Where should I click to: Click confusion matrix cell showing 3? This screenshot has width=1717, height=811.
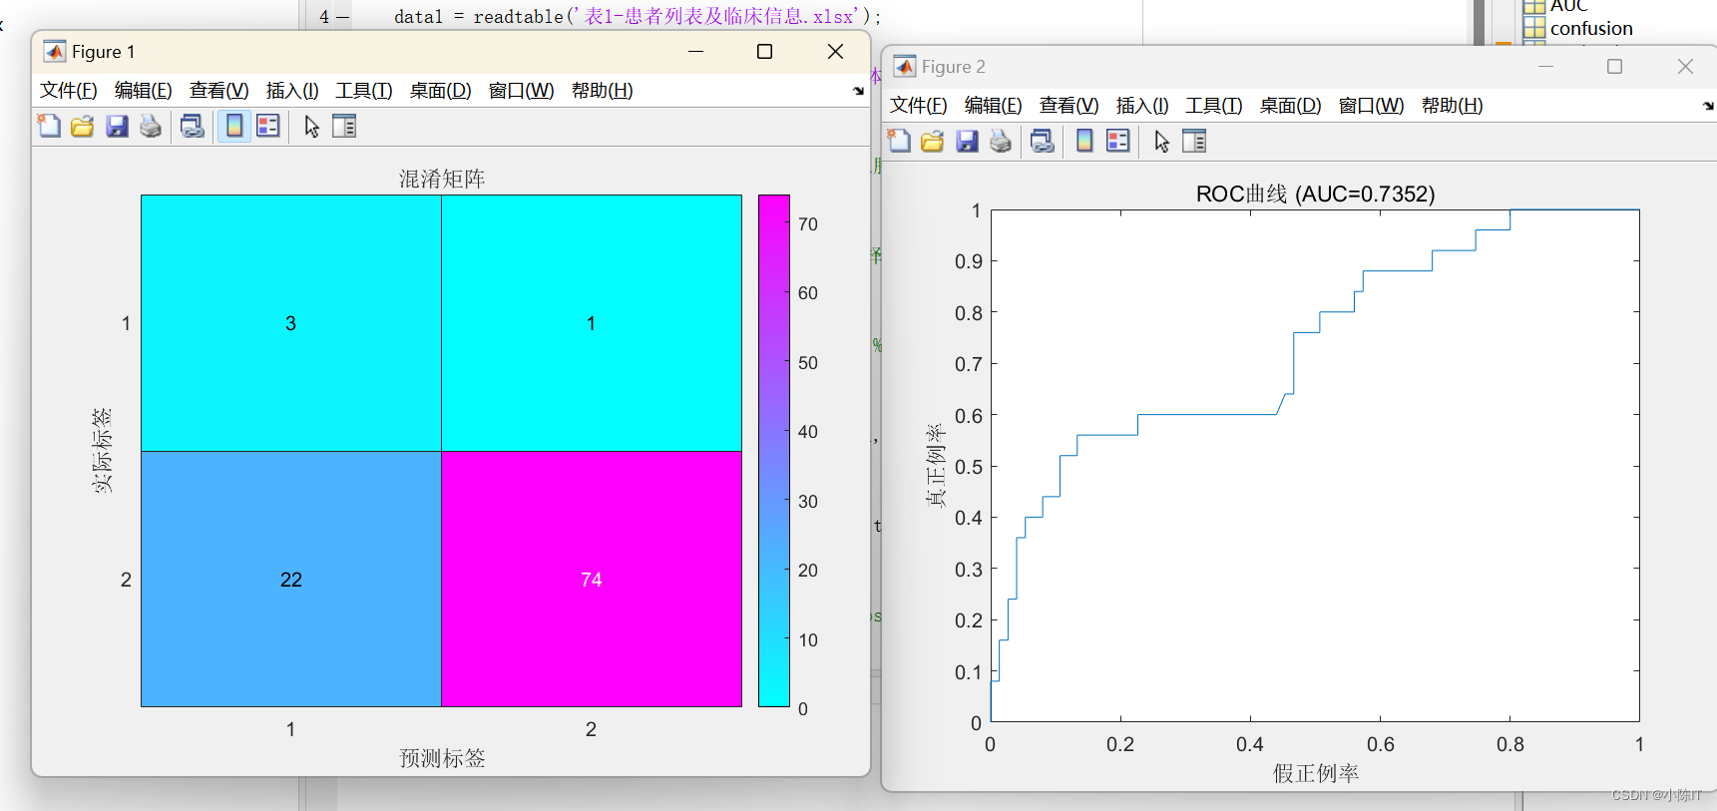click(x=291, y=323)
